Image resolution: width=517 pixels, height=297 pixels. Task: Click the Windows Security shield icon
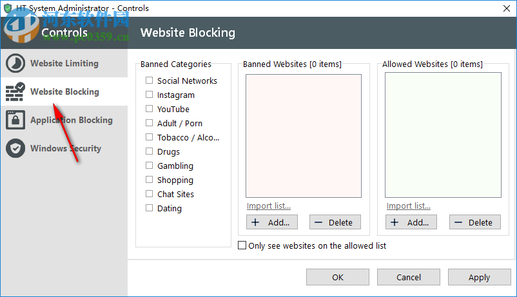tap(15, 149)
